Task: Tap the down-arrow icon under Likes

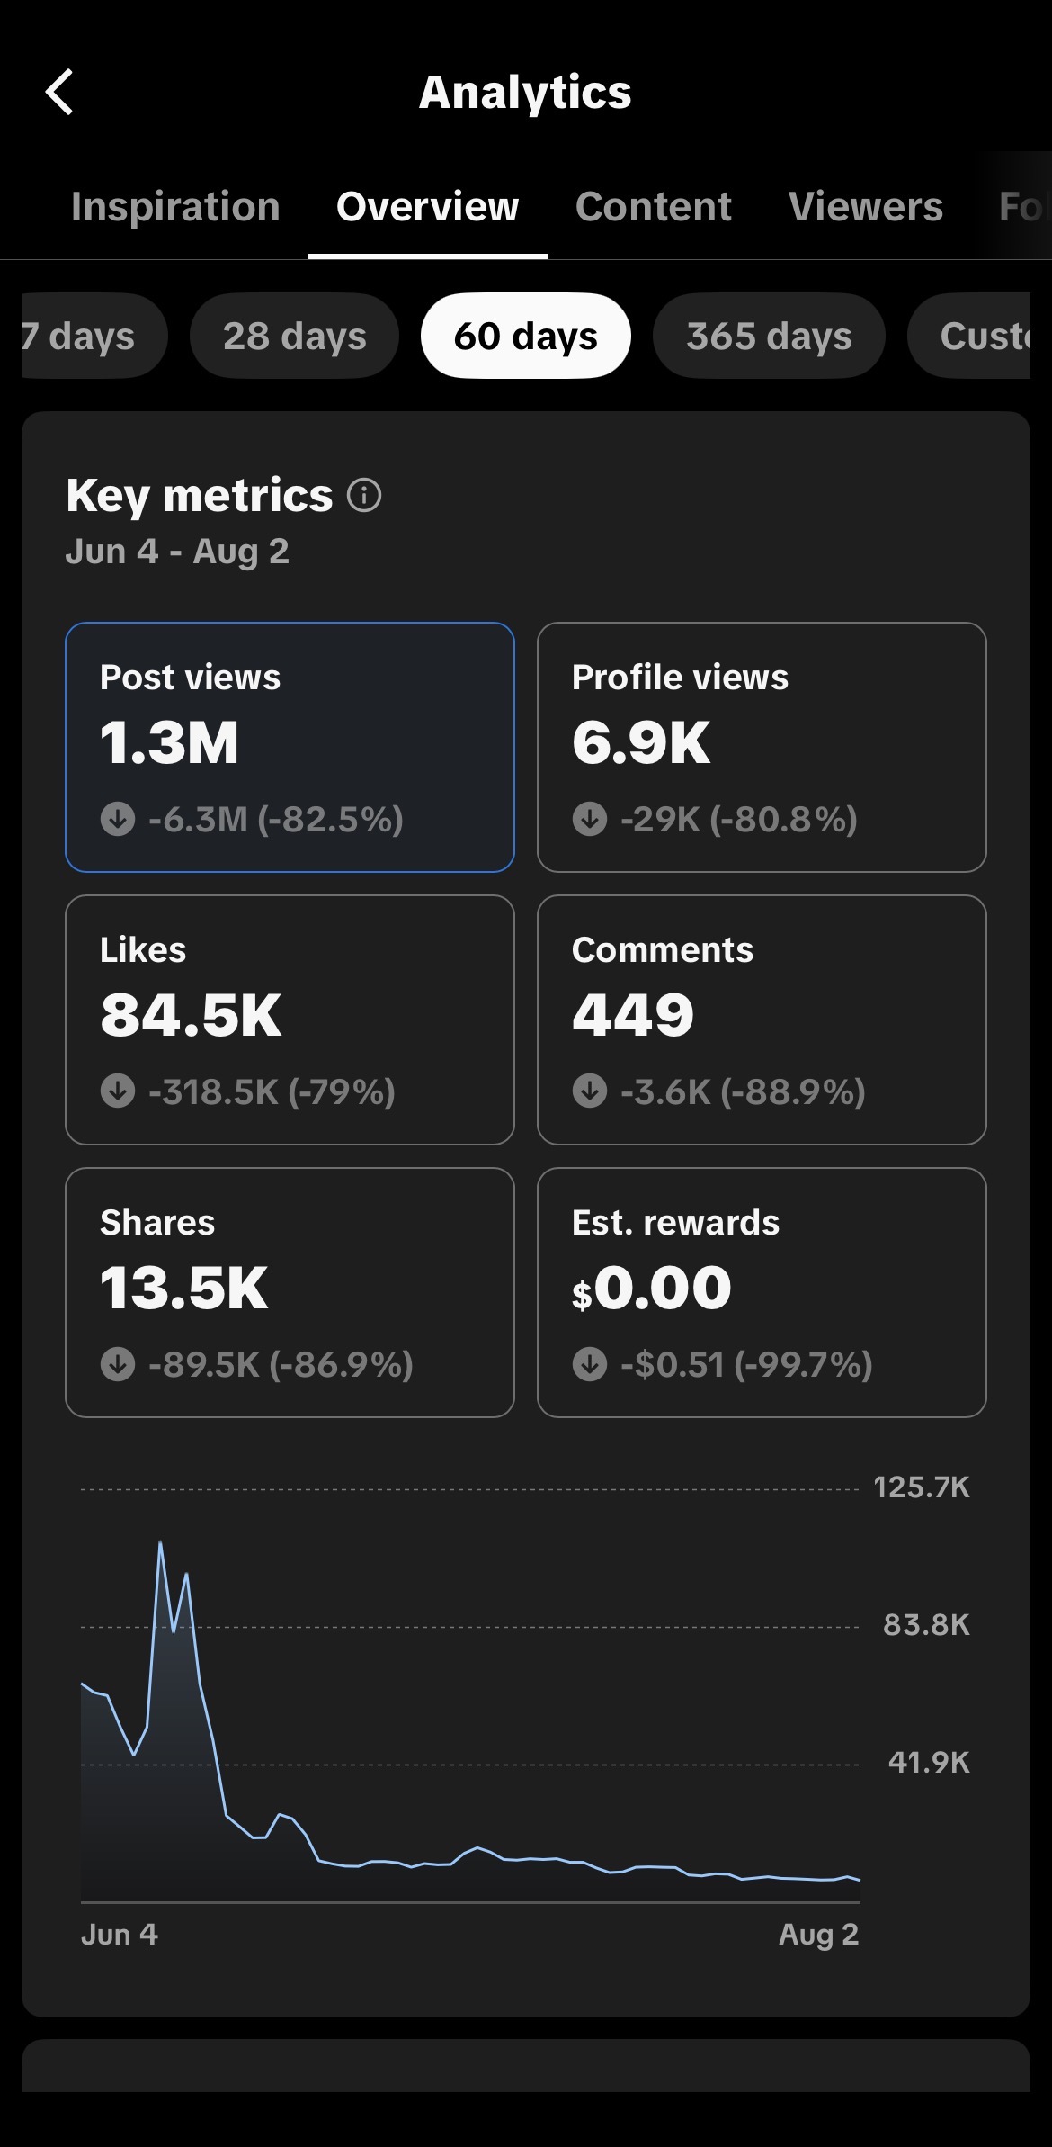Action: (118, 1091)
